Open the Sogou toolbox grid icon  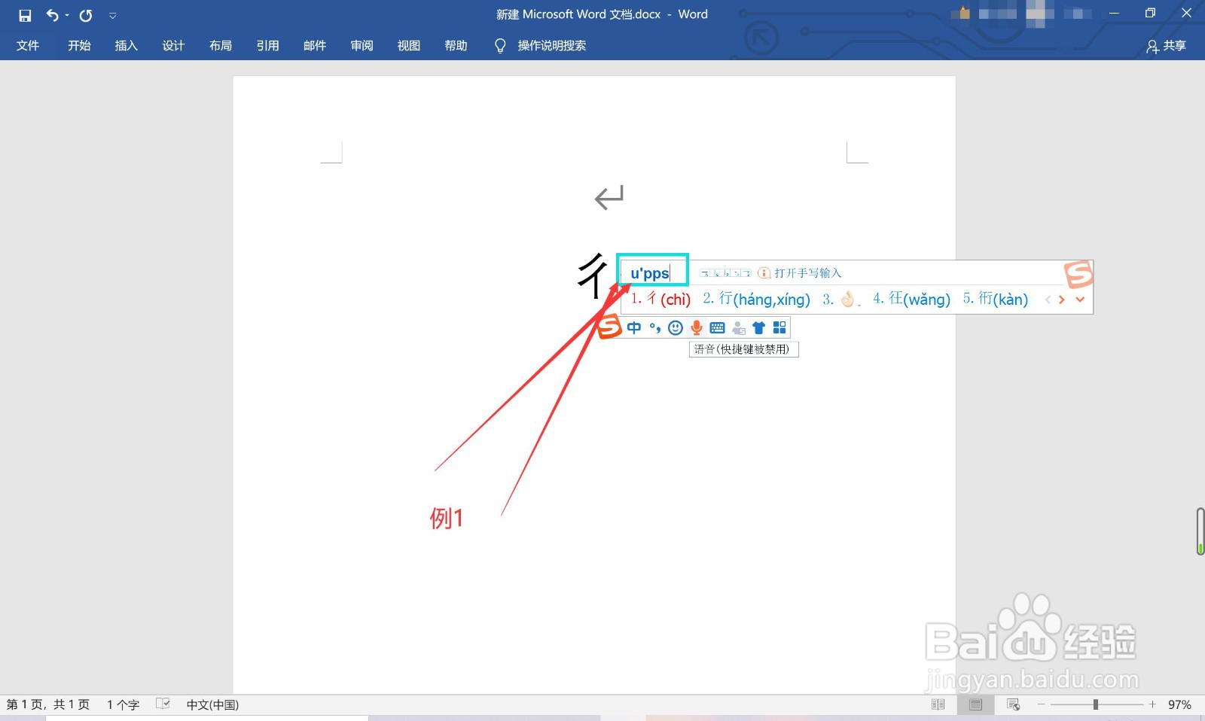pyautogui.click(x=779, y=327)
